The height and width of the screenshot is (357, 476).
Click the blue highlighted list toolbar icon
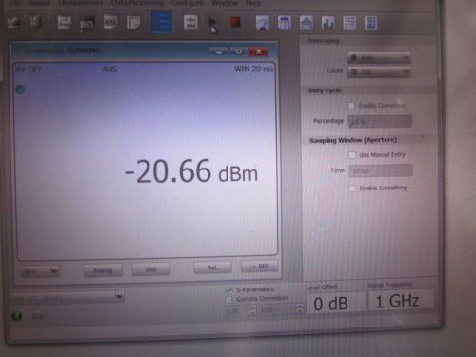tap(163, 22)
